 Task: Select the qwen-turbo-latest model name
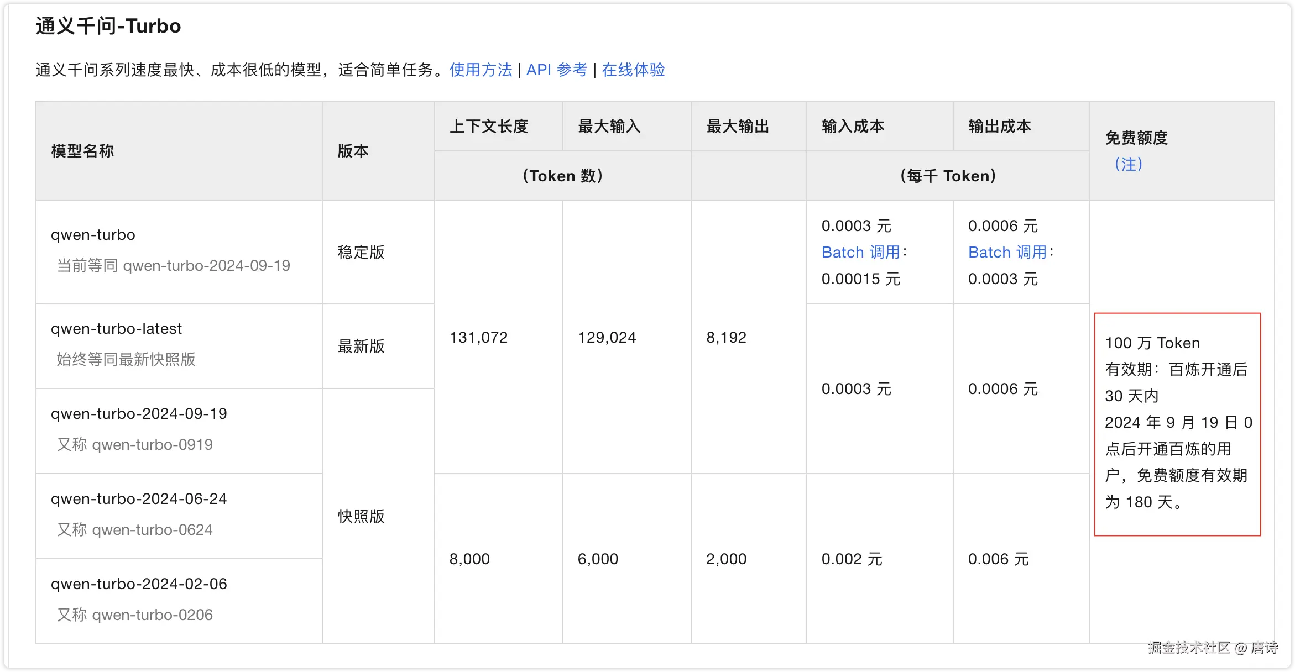point(116,329)
